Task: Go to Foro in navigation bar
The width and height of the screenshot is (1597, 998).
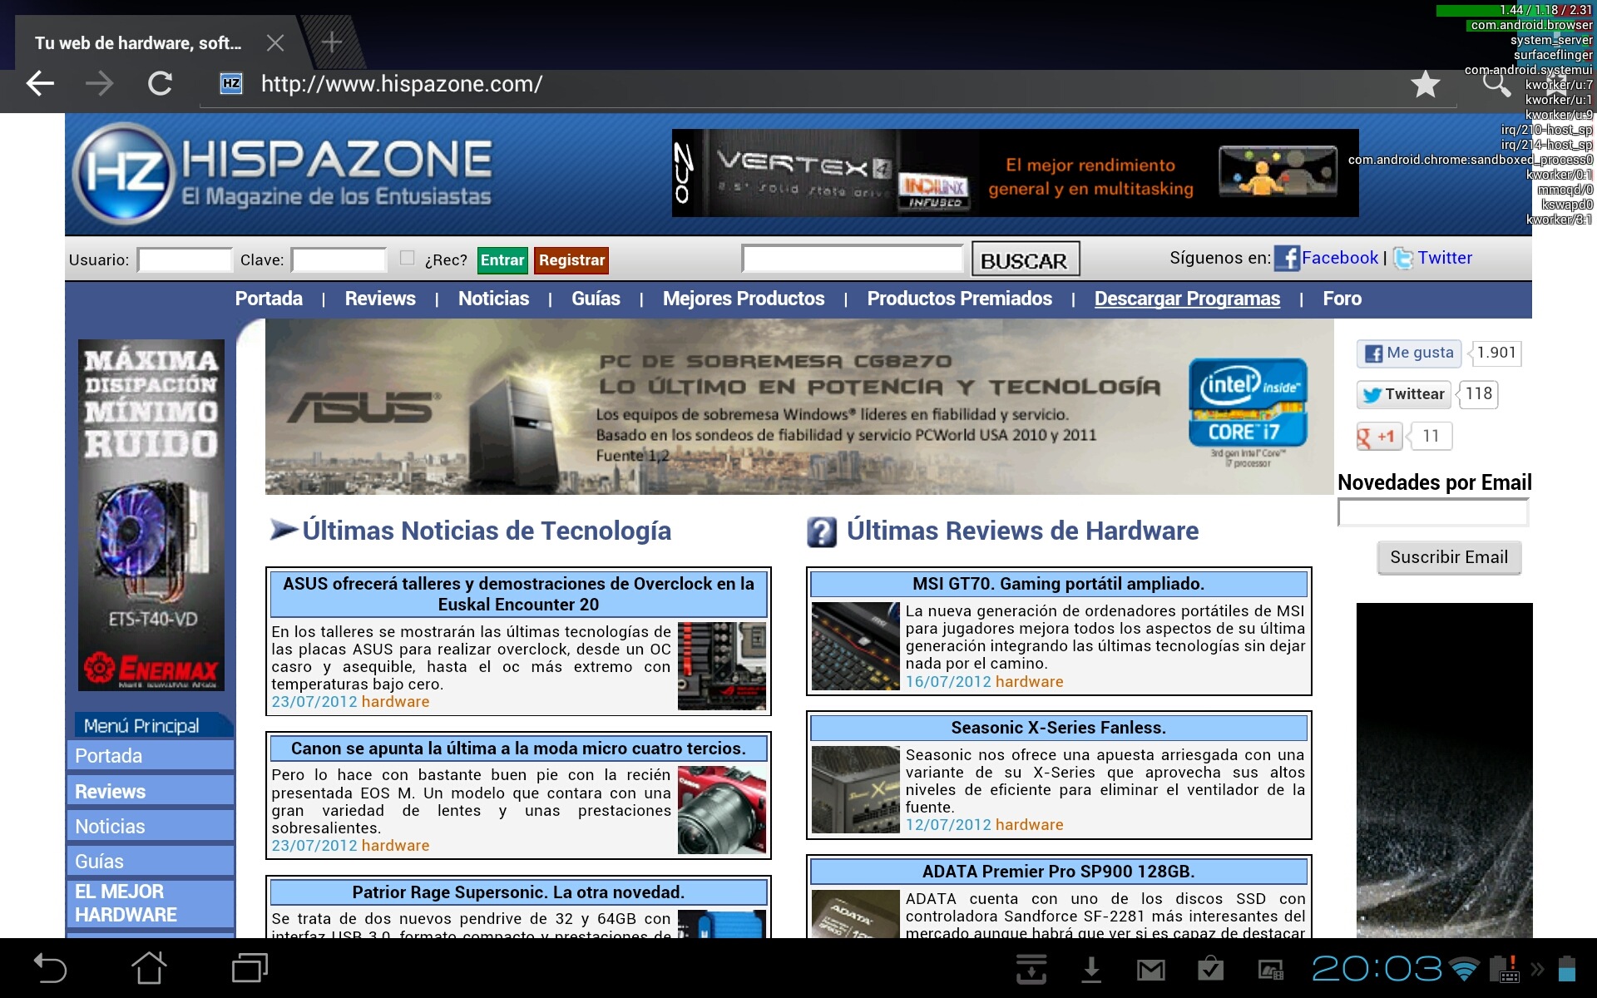Action: pos(1342,299)
